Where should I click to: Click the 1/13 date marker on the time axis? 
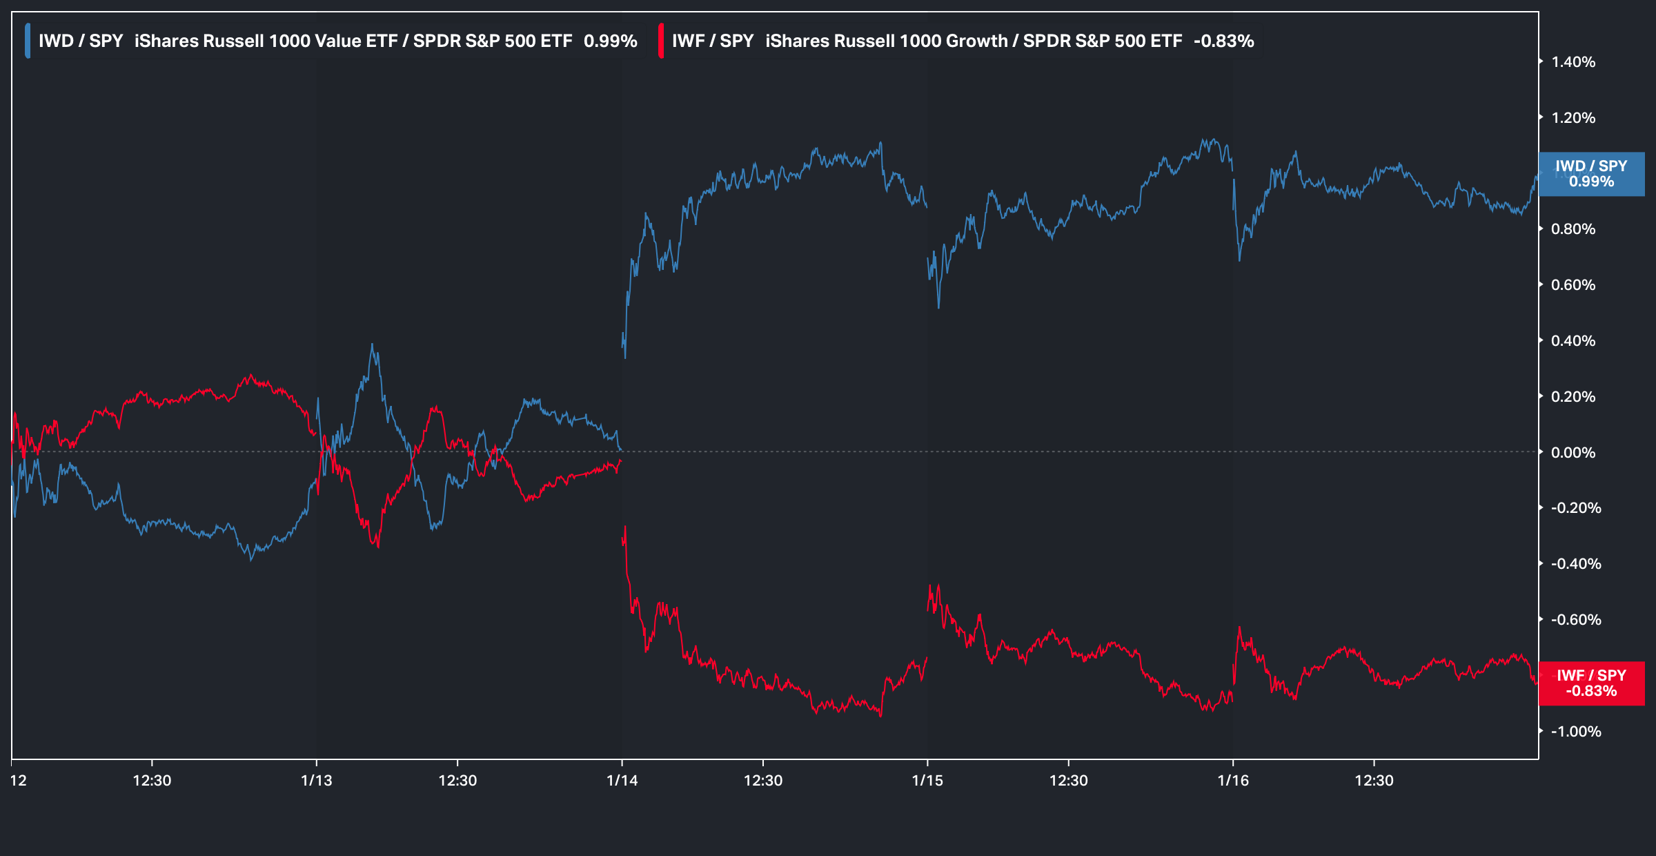(317, 780)
